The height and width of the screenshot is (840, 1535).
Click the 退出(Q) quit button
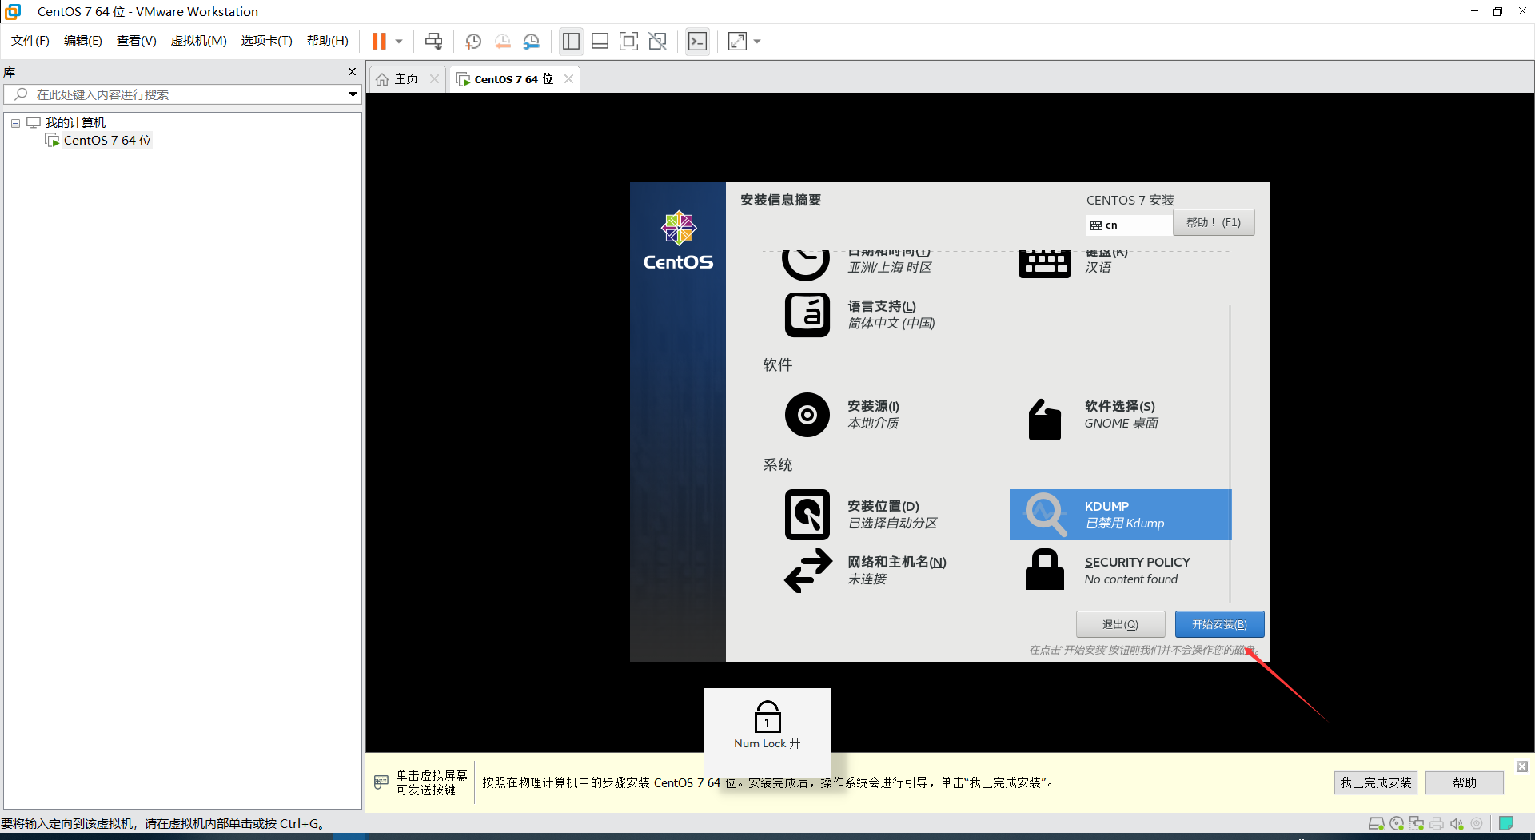click(x=1120, y=624)
